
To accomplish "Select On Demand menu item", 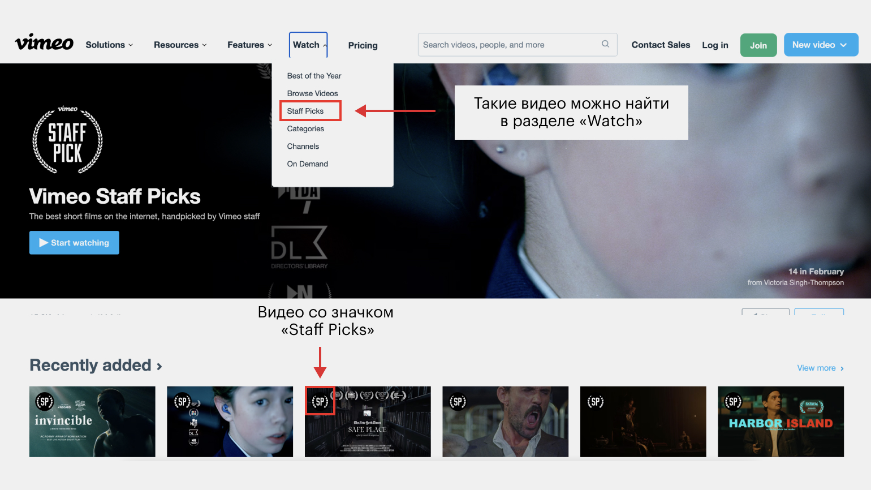I will pos(307,164).
